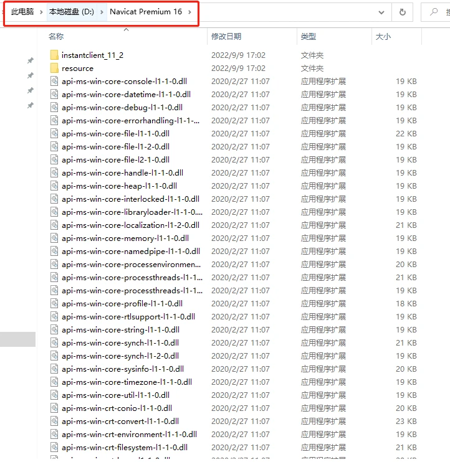Click the highlighted item in navigation pane

coord(17,339)
